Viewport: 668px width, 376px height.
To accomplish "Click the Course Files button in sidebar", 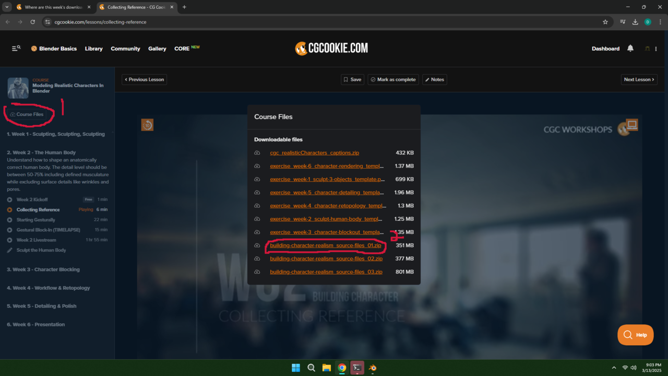I will click(x=27, y=114).
